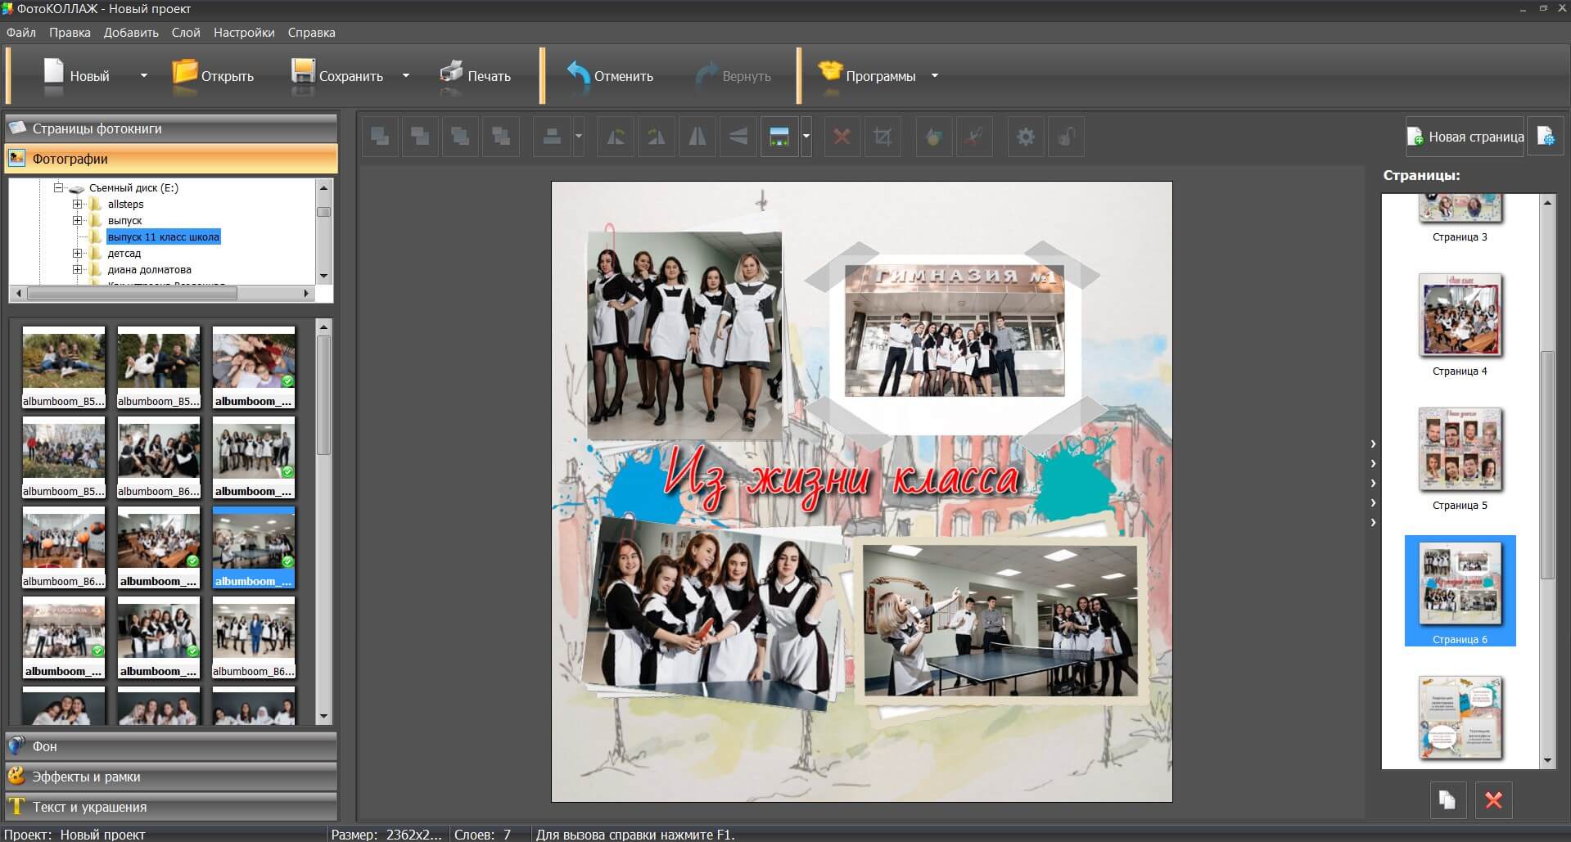Image resolution: width=1571 pixels, height=842 pixels.
Task: Click the Сохранить floppy disk icon
Action: point(303,72)
